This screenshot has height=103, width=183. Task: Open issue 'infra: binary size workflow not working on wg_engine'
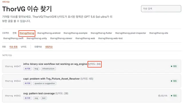(55, 64)
